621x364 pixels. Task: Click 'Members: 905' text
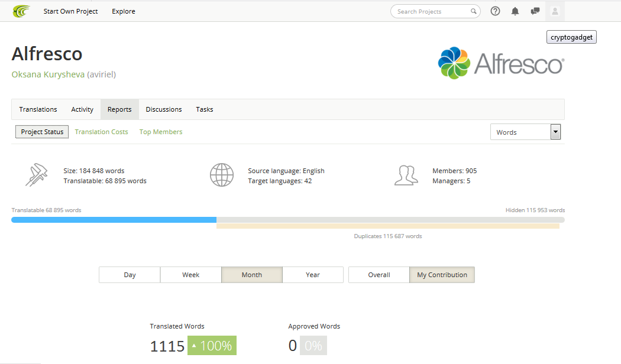[455, 171]
